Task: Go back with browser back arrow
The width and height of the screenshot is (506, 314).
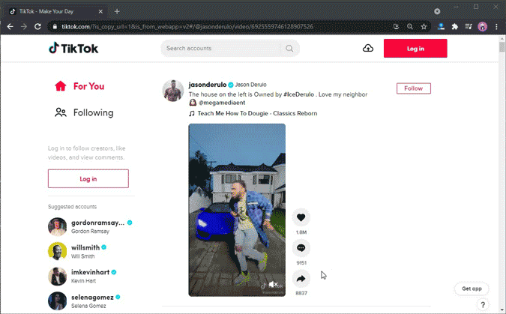Action: (10, 26)
